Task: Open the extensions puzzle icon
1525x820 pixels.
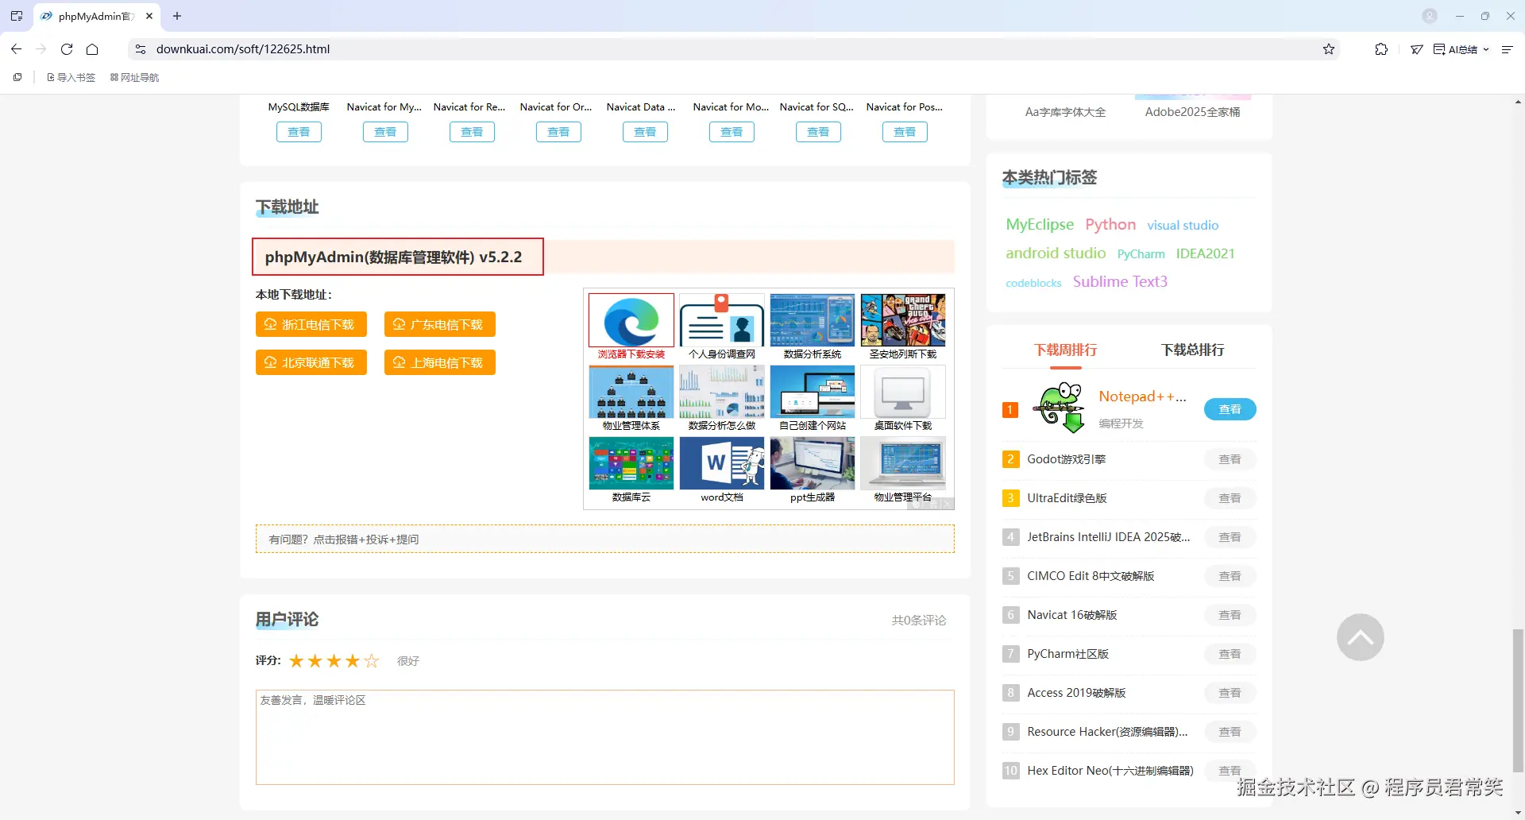Action: pos(1381,49)
